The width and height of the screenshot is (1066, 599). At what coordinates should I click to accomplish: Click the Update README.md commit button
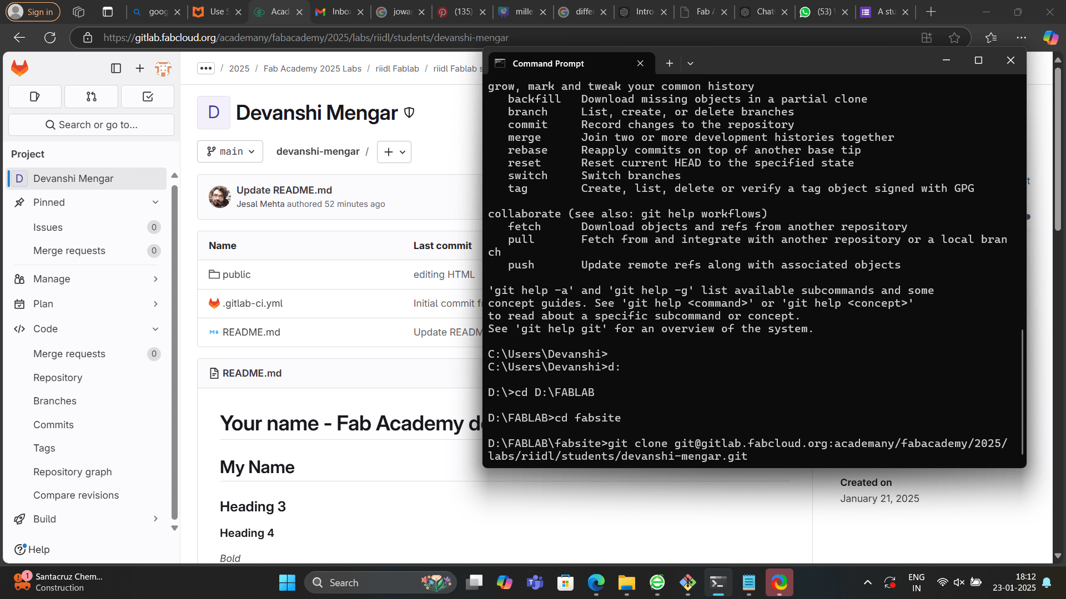[x=284, y=190]
